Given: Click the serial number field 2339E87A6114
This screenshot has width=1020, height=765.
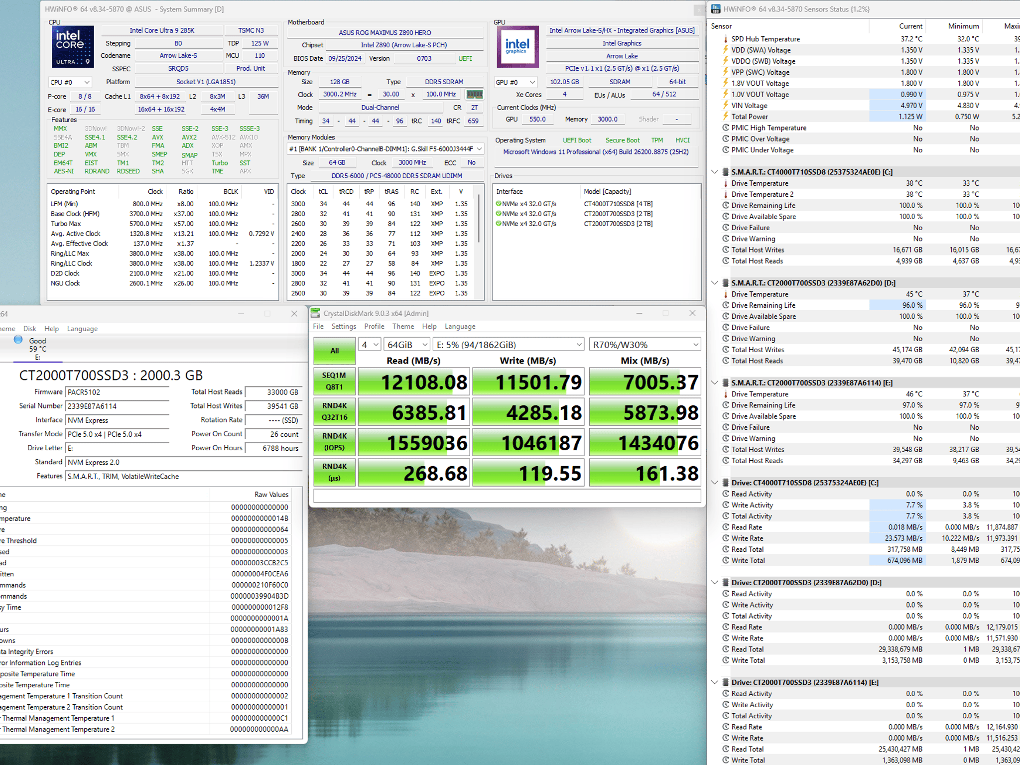Looking at the screenshot, I should click(x=117, y=406).
